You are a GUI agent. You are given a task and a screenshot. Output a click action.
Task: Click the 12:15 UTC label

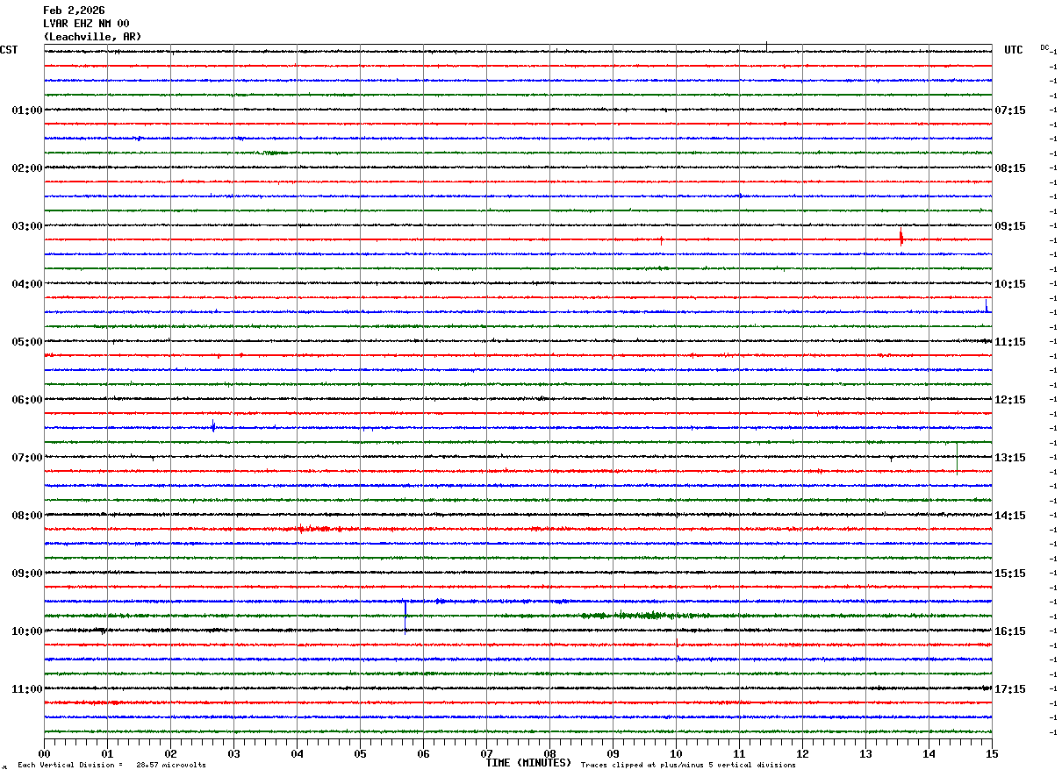coord(1010,400)
